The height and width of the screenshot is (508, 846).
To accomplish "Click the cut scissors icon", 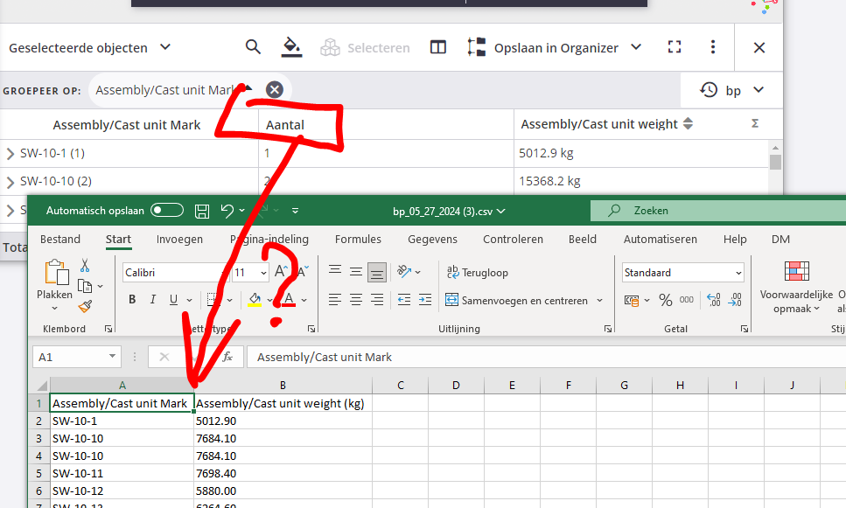I will 85,265.
